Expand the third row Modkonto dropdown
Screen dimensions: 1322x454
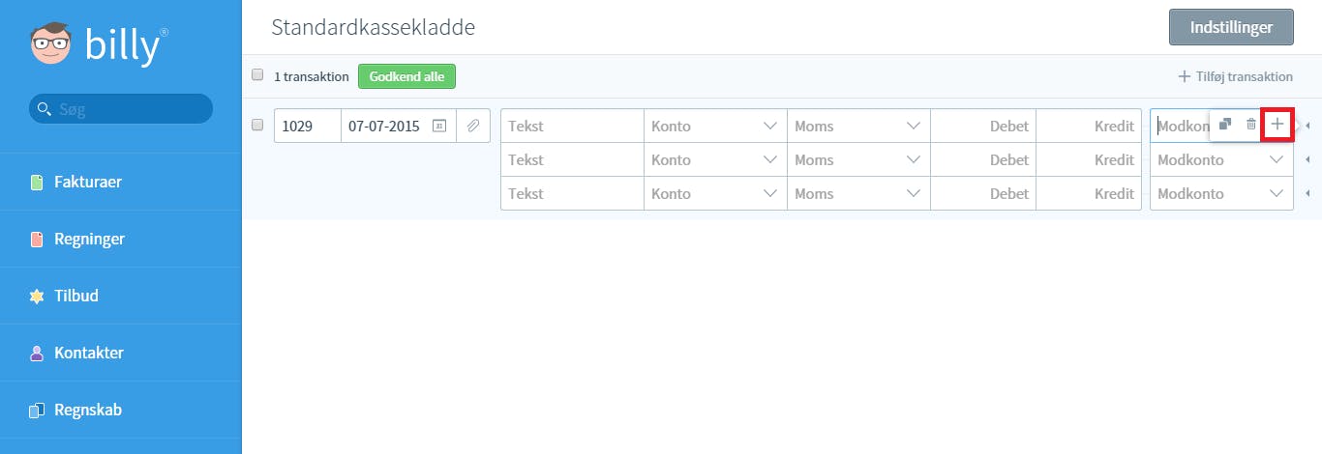(x=1221, y=193)
